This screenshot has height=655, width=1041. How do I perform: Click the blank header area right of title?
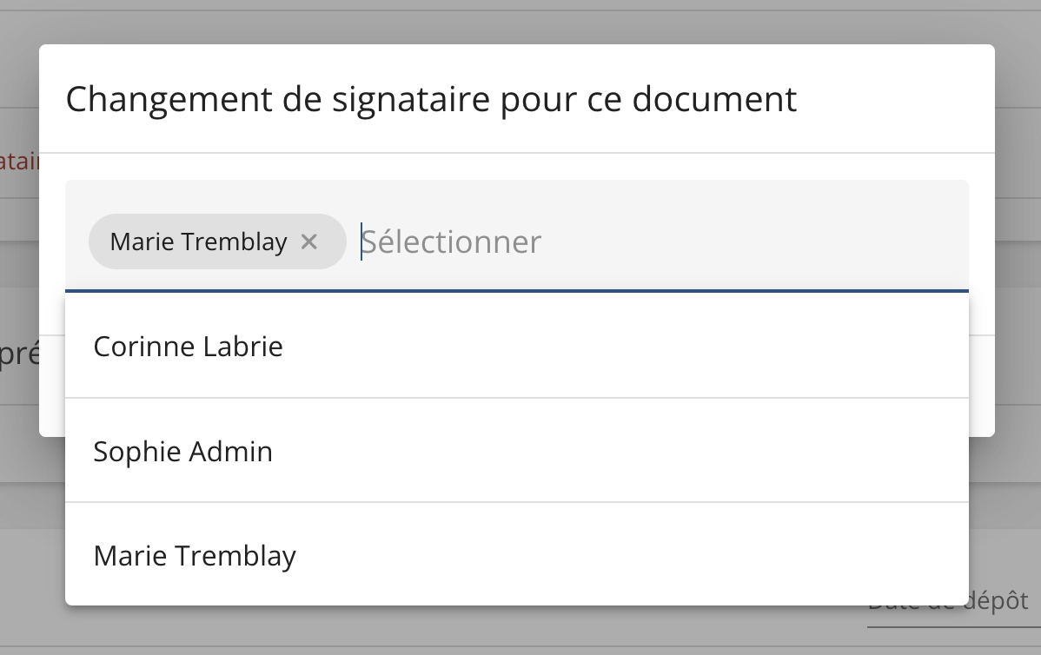coord(895,99)
